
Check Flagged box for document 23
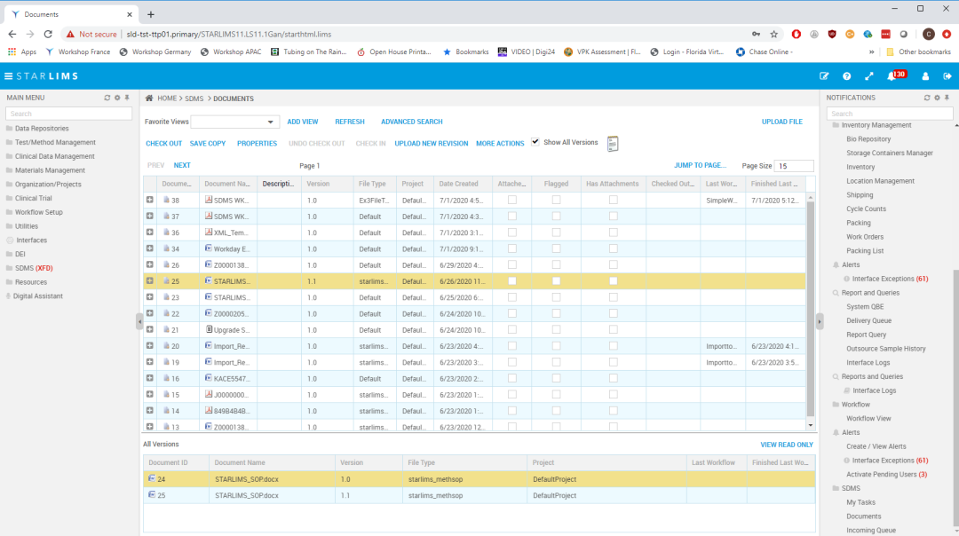pyautogui.click(x=556, y=297)
